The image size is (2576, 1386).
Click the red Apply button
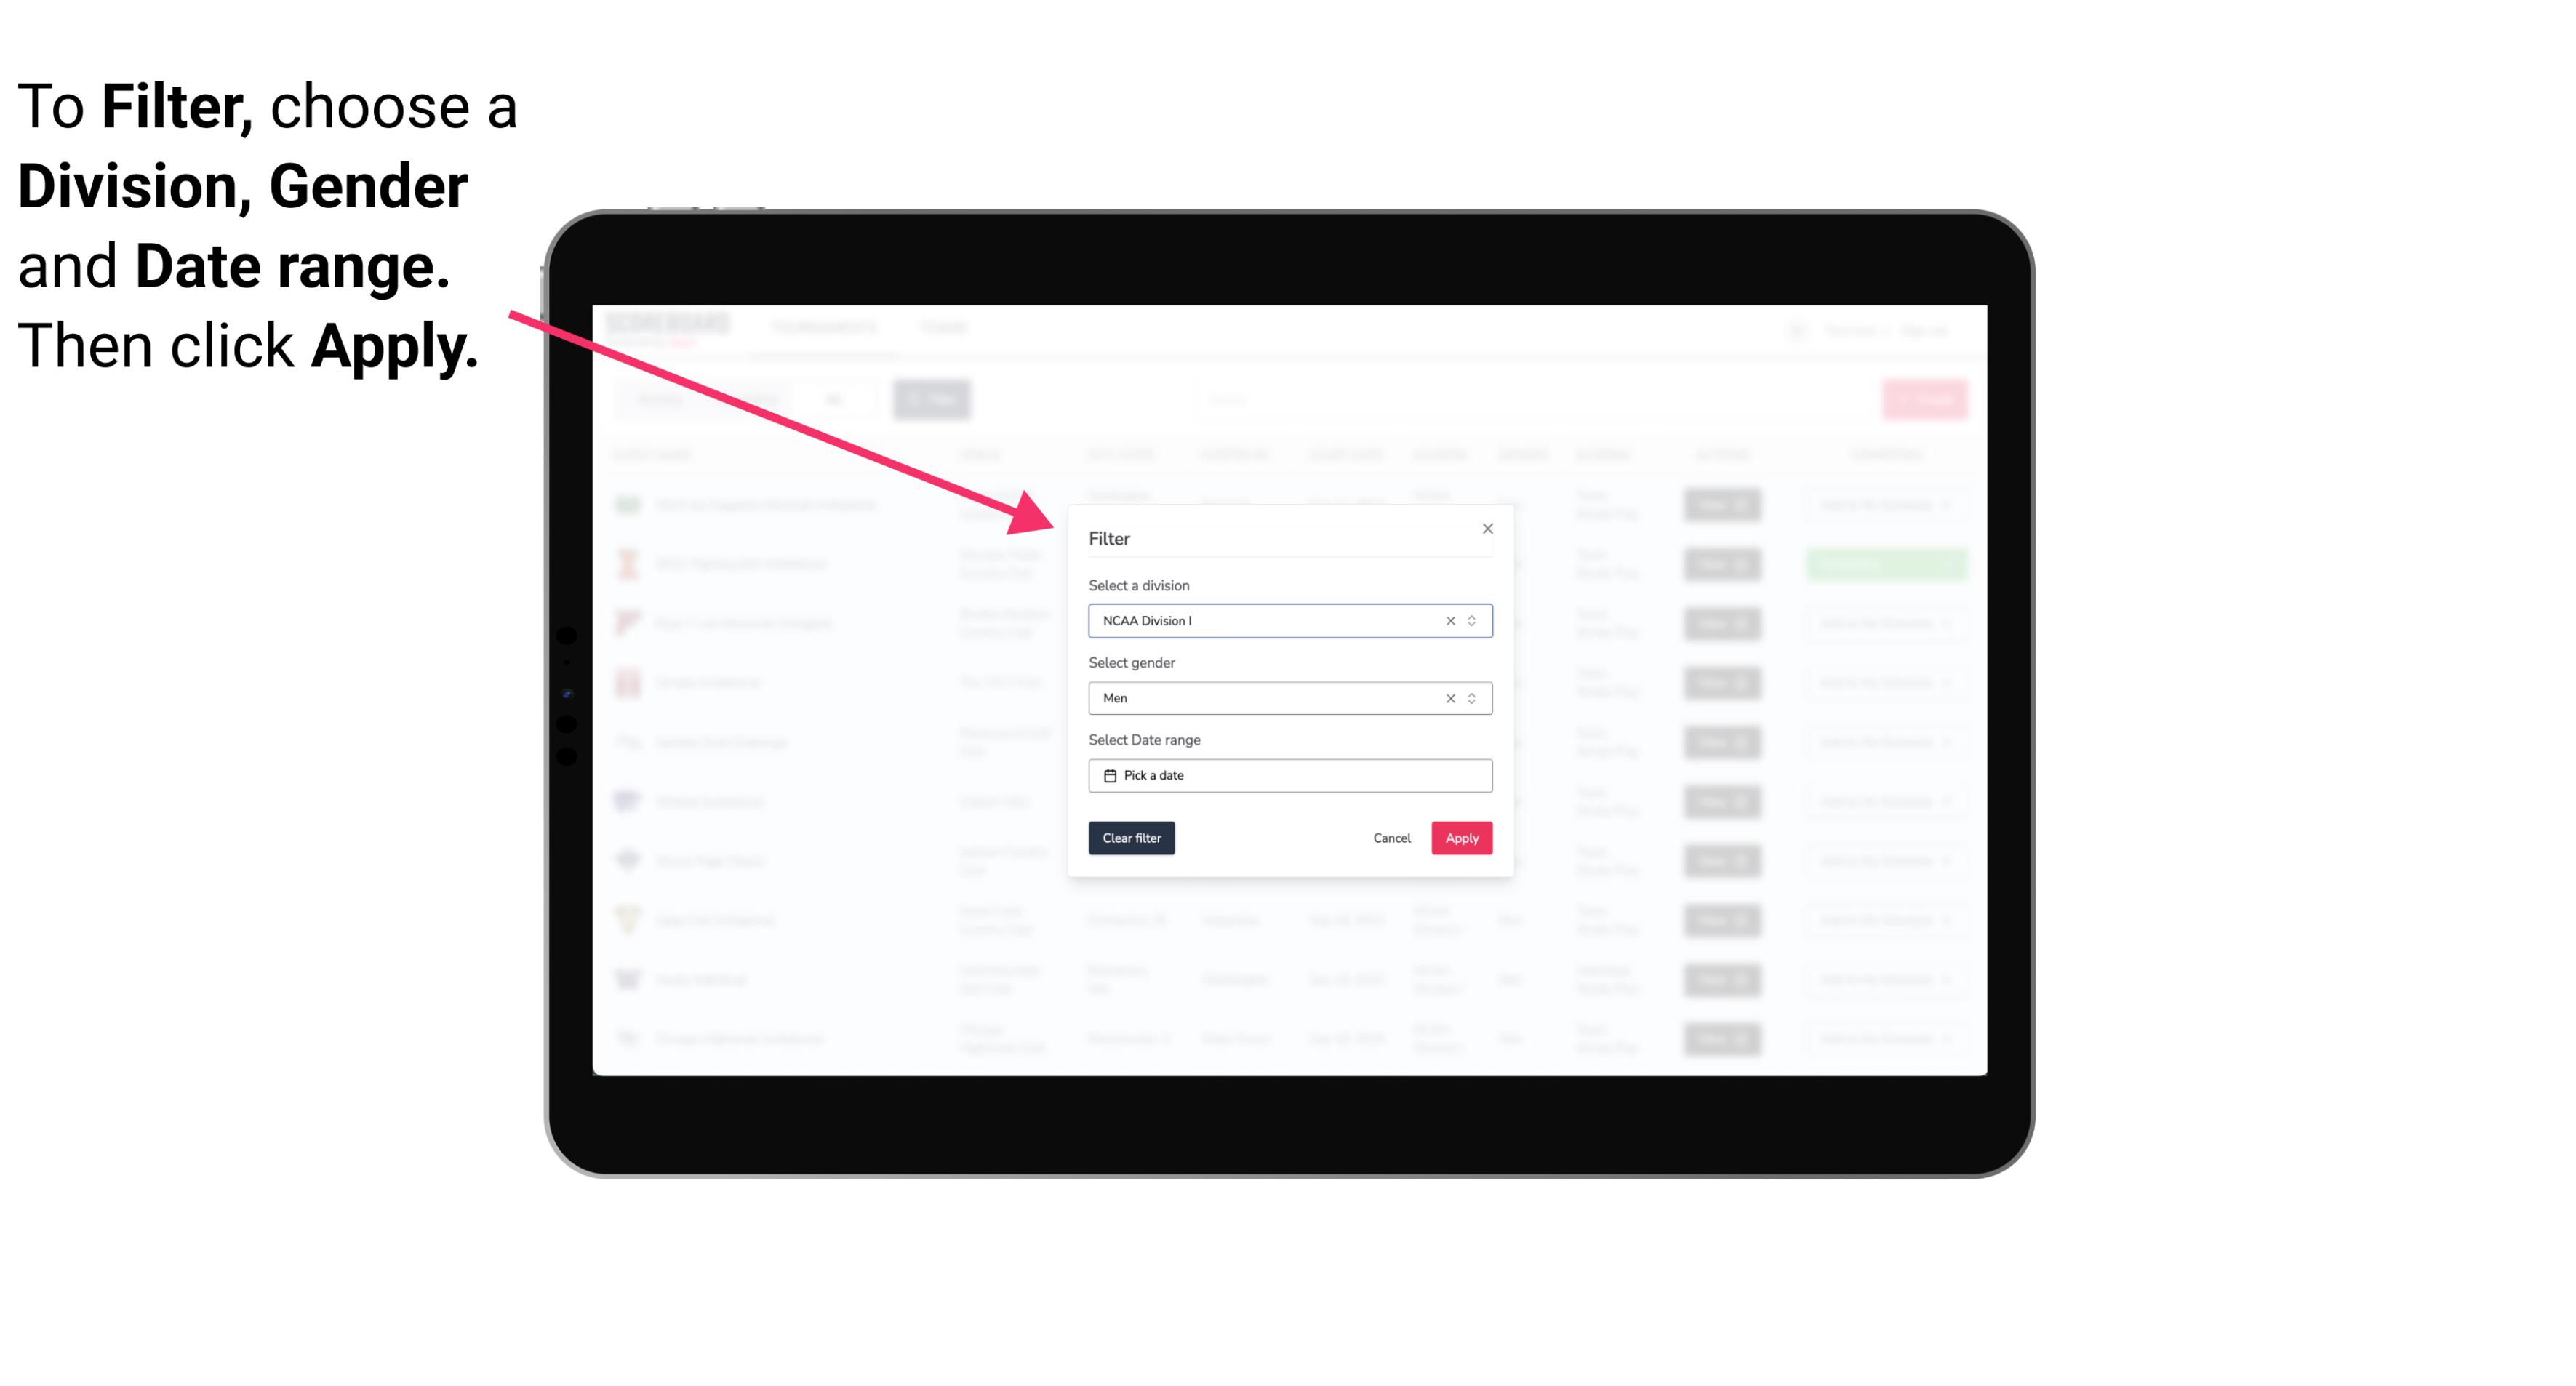click(x=1461, y=838)
